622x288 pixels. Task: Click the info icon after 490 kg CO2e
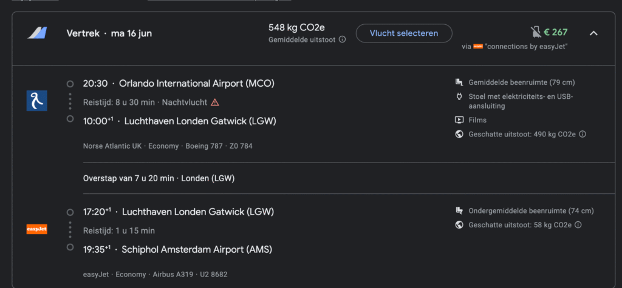(583, 134)
